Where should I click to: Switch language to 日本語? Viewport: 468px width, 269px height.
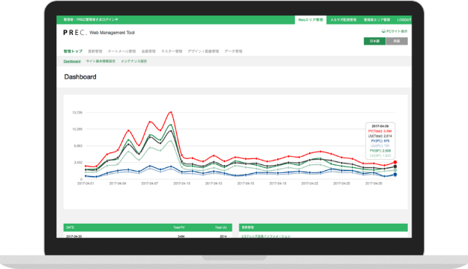coord(374,41)
